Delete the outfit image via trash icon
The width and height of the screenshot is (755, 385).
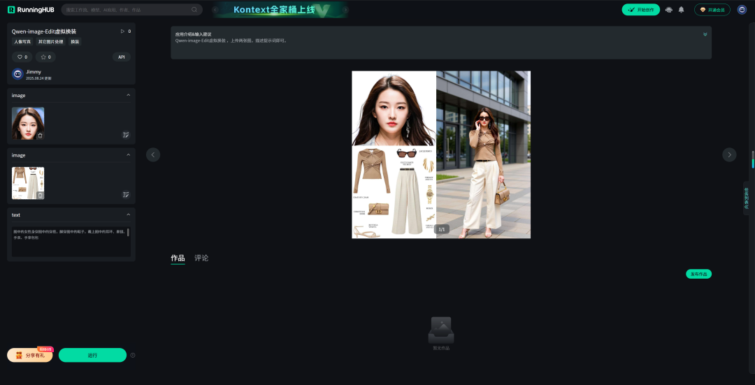pyautogui.click(x=40, y=196)
